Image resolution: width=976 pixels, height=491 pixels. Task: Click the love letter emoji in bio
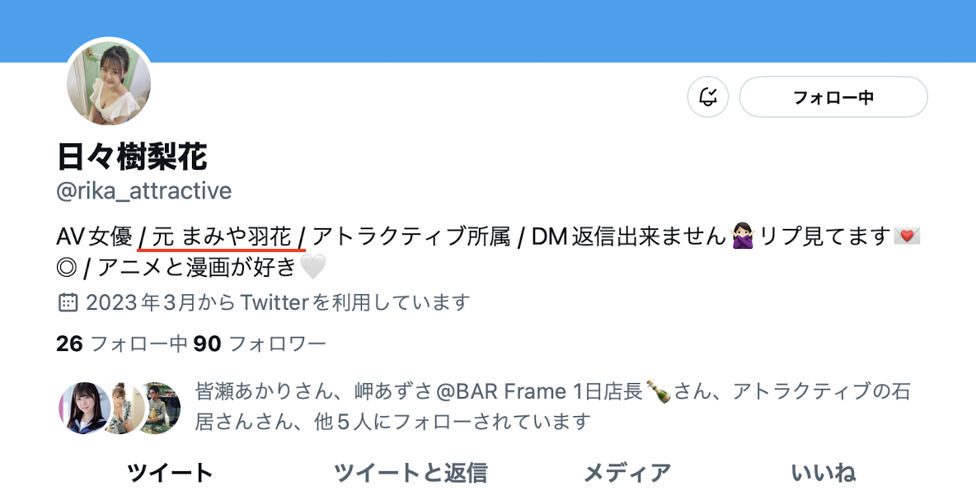pos(907,236)
